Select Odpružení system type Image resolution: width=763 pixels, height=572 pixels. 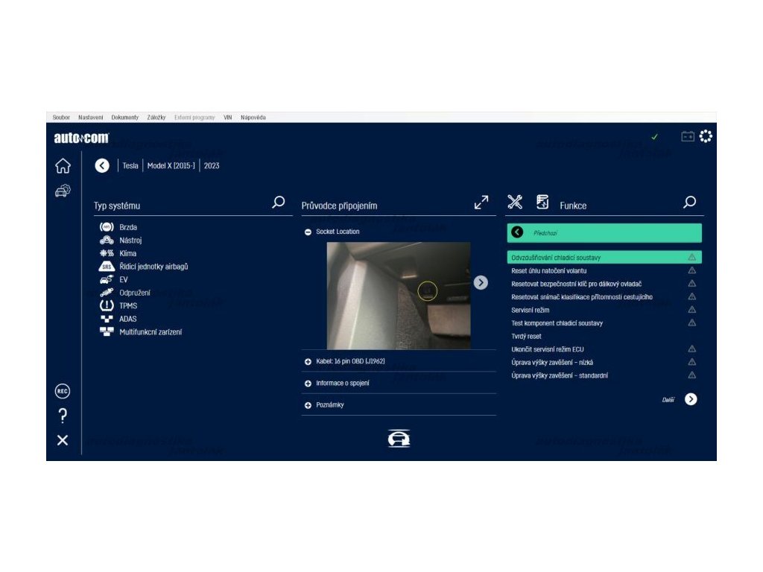click(x=135, y=293)
